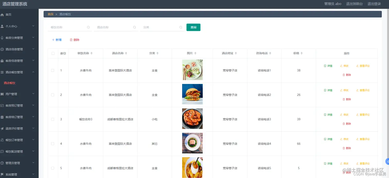Expand the 客房分类管理 menu chevron
The image size is (389, 178).
pos(33,38)
